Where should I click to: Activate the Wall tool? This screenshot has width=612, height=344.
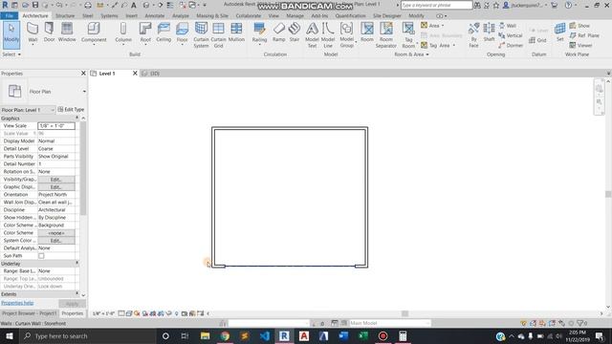33,32
